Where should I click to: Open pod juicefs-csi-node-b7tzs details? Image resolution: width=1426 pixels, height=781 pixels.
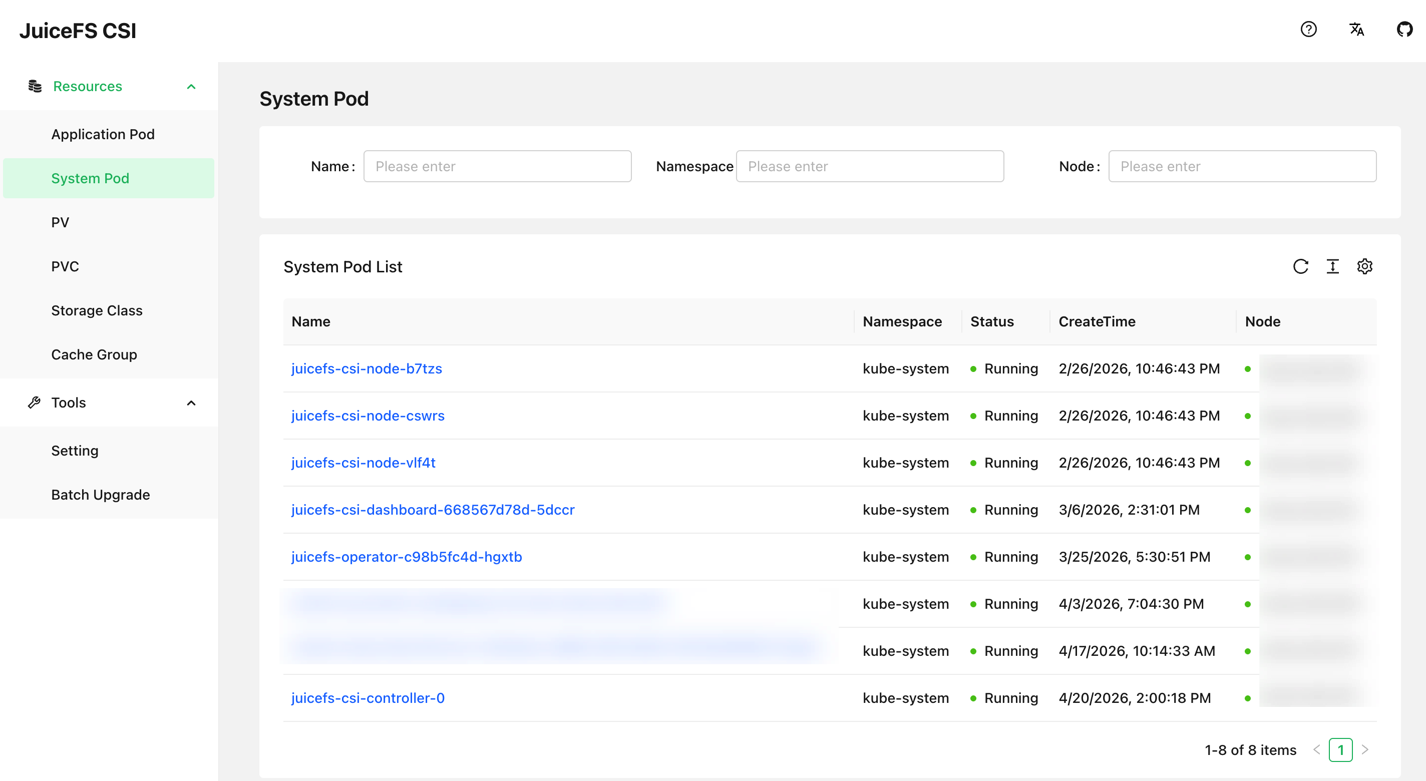coord(367,368)
